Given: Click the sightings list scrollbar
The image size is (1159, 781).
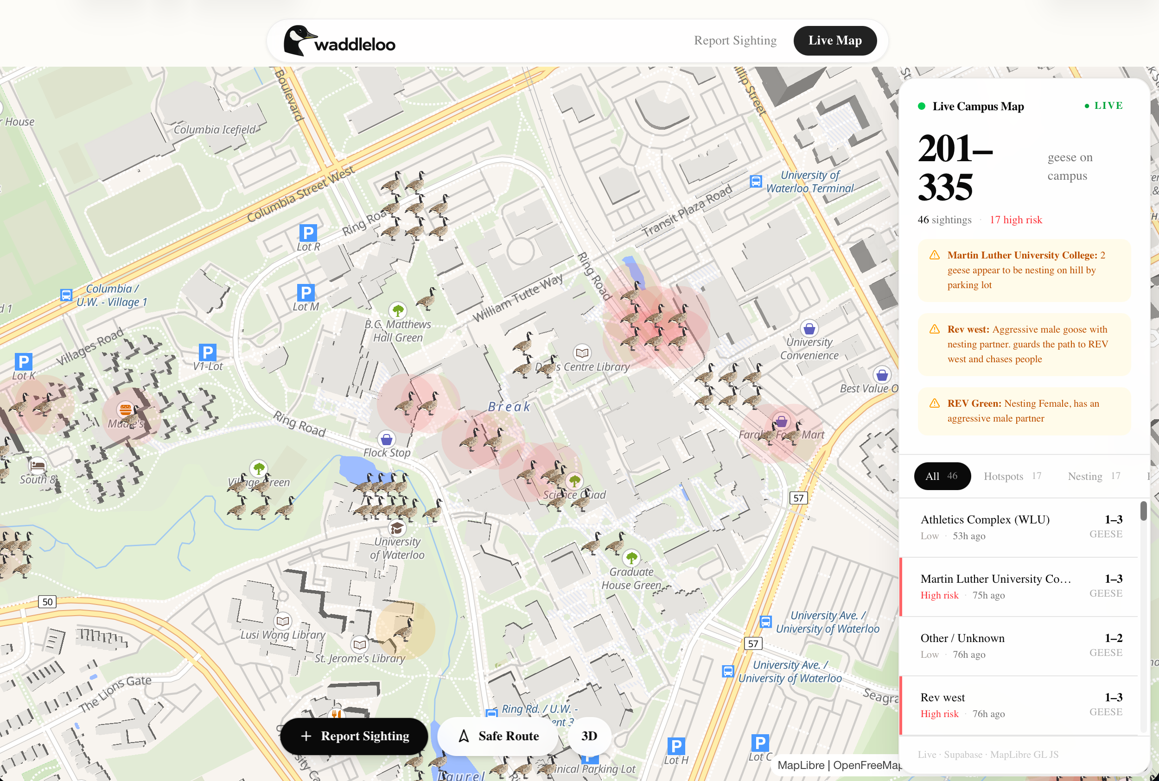Looking at the screenshot, I should (x=1144, y=511).
